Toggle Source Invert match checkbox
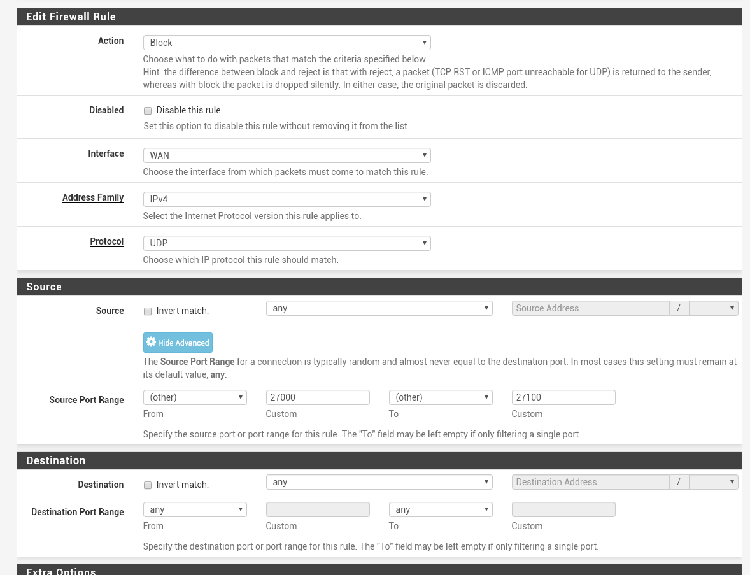The width and height of the screenshot is (750, 575). (148, 311)
